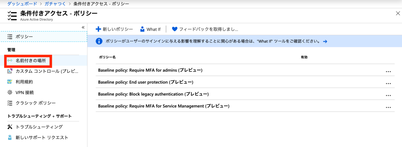Click the plus icon for new policy

(x=98, y=29)
